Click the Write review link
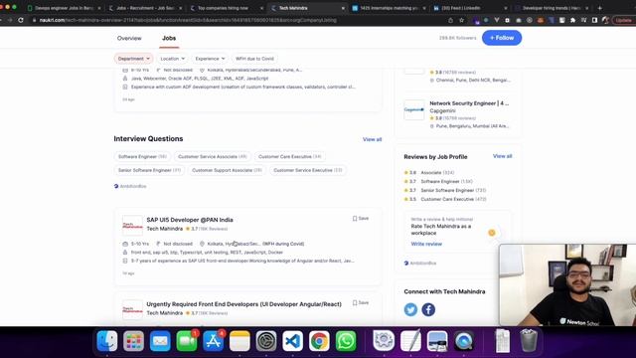Image resolution: width=636 pixels, height=358 pixels. tap(426, 244)
